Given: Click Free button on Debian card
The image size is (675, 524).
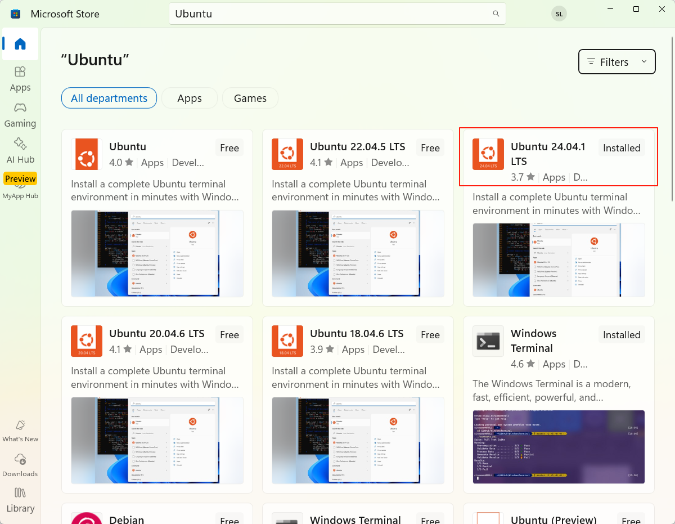Looking at the screenshot, I should click(229, 519).
